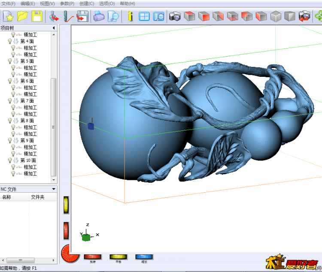This screenshot has width=322, height=272.
Task: Select 精加工 under 第 4 面
Action: [30, 54]
